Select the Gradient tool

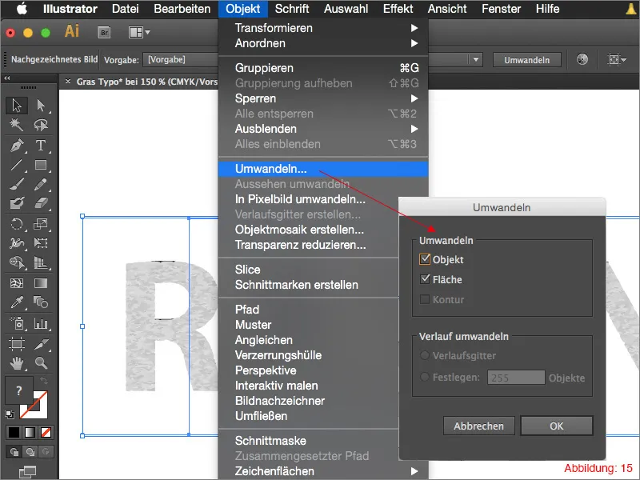[x=41, y=283]
